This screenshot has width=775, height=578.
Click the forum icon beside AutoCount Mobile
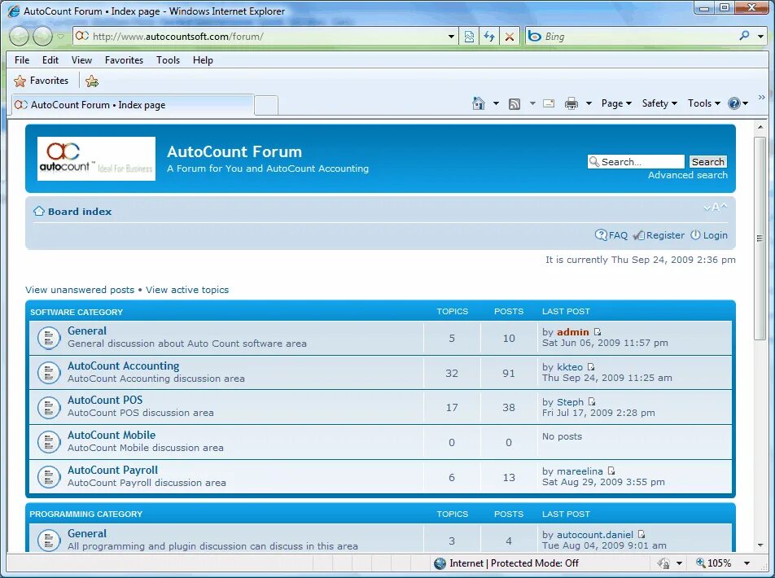[x=49, y=442]
